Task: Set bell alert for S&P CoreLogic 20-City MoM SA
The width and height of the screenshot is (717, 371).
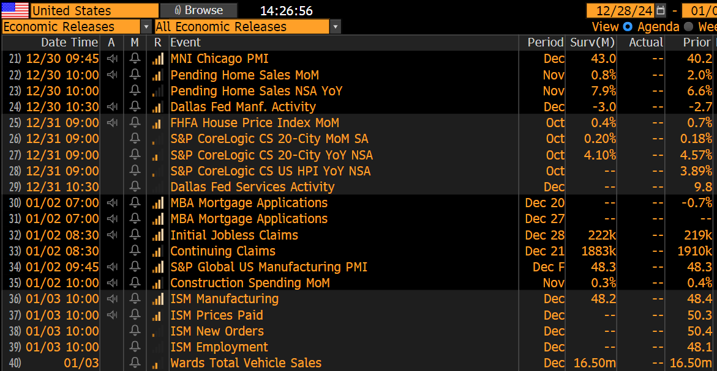Action: [x=135, y=139]
